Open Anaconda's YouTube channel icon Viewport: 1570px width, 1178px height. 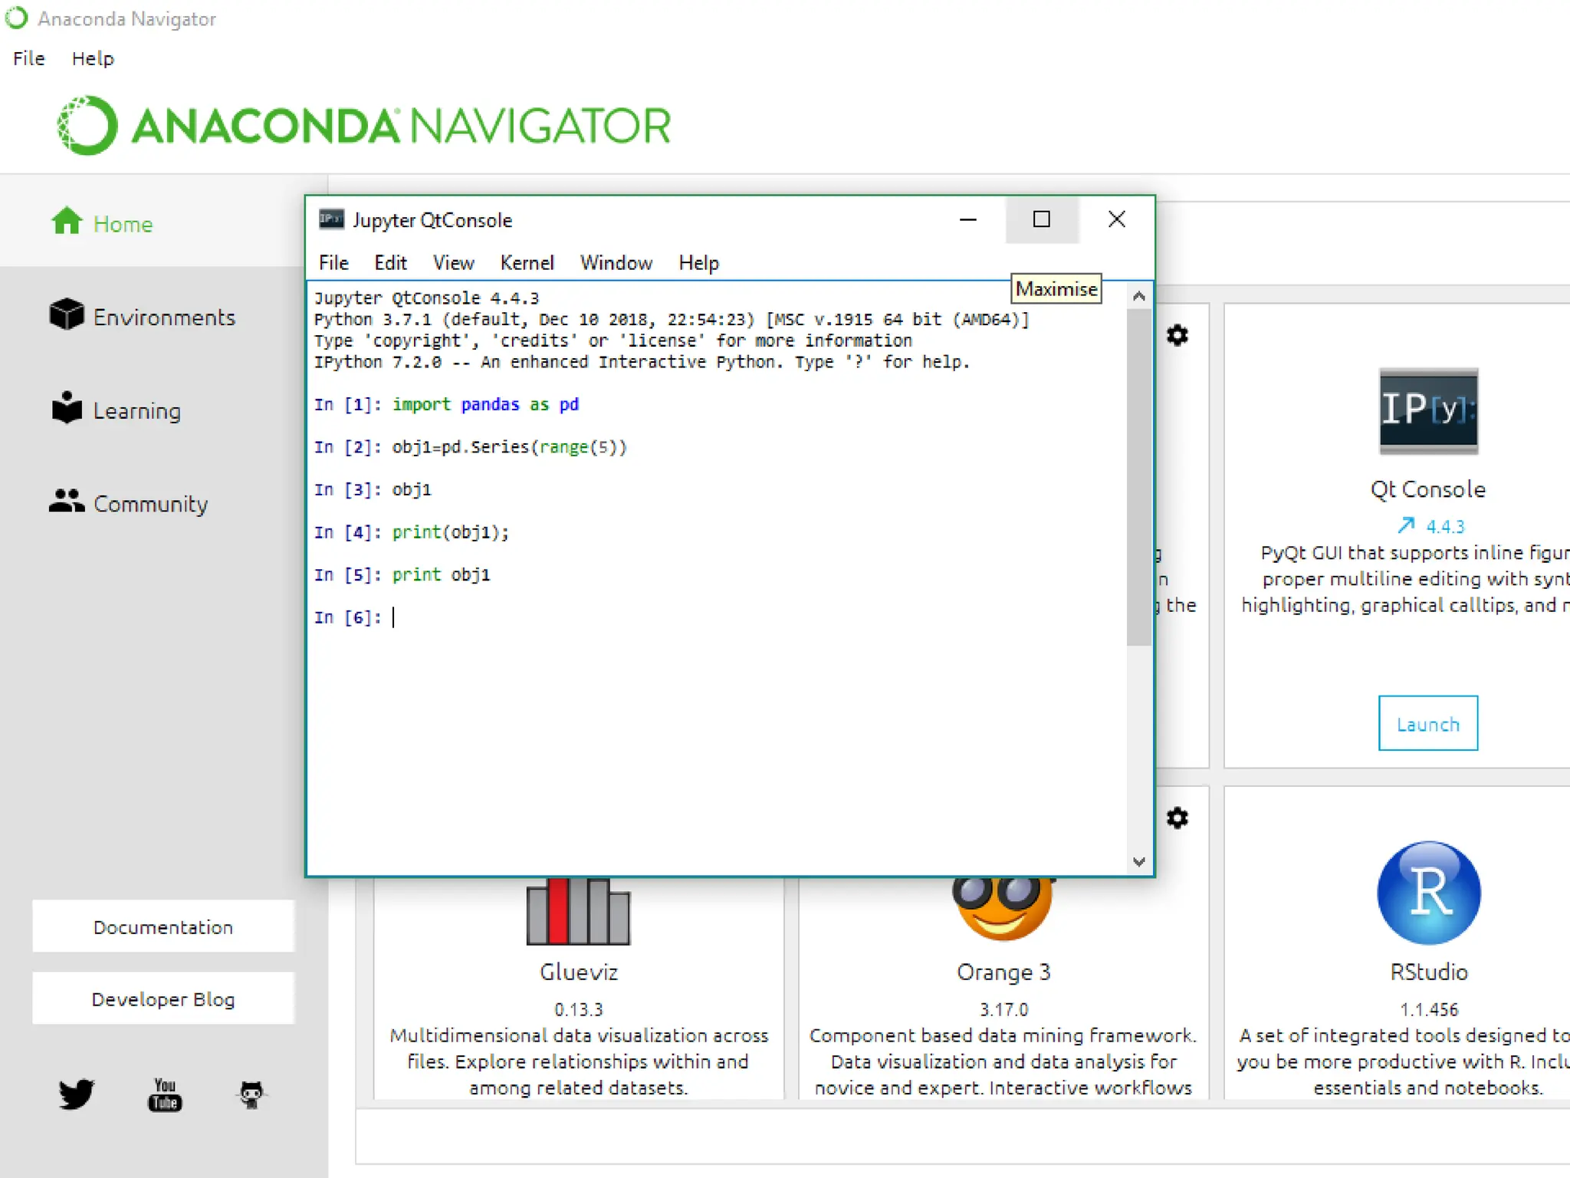tap(165, 1094)
